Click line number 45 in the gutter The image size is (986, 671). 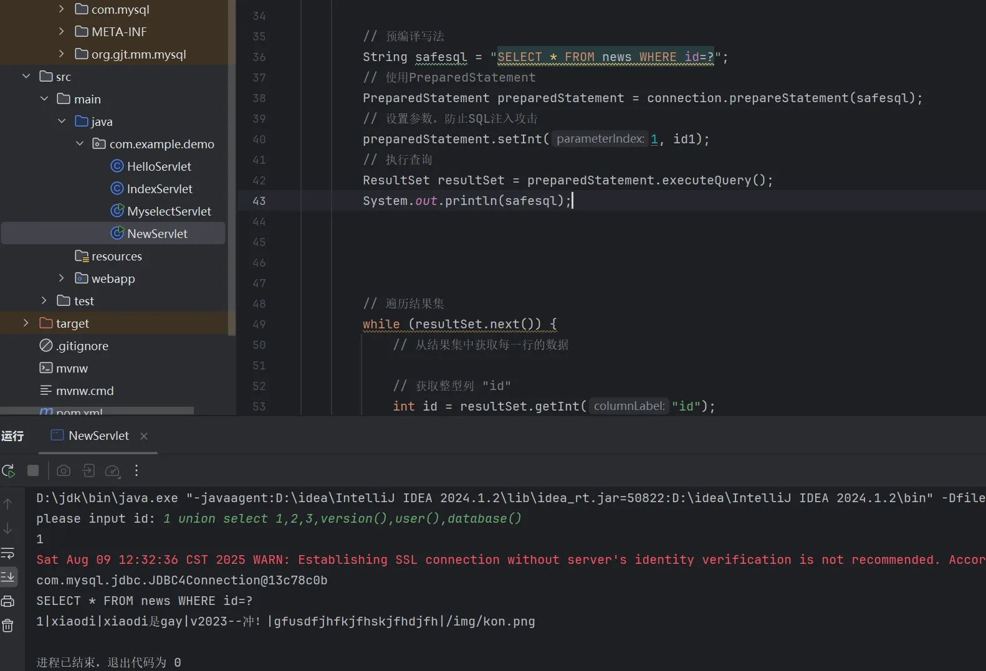point(259,242)
